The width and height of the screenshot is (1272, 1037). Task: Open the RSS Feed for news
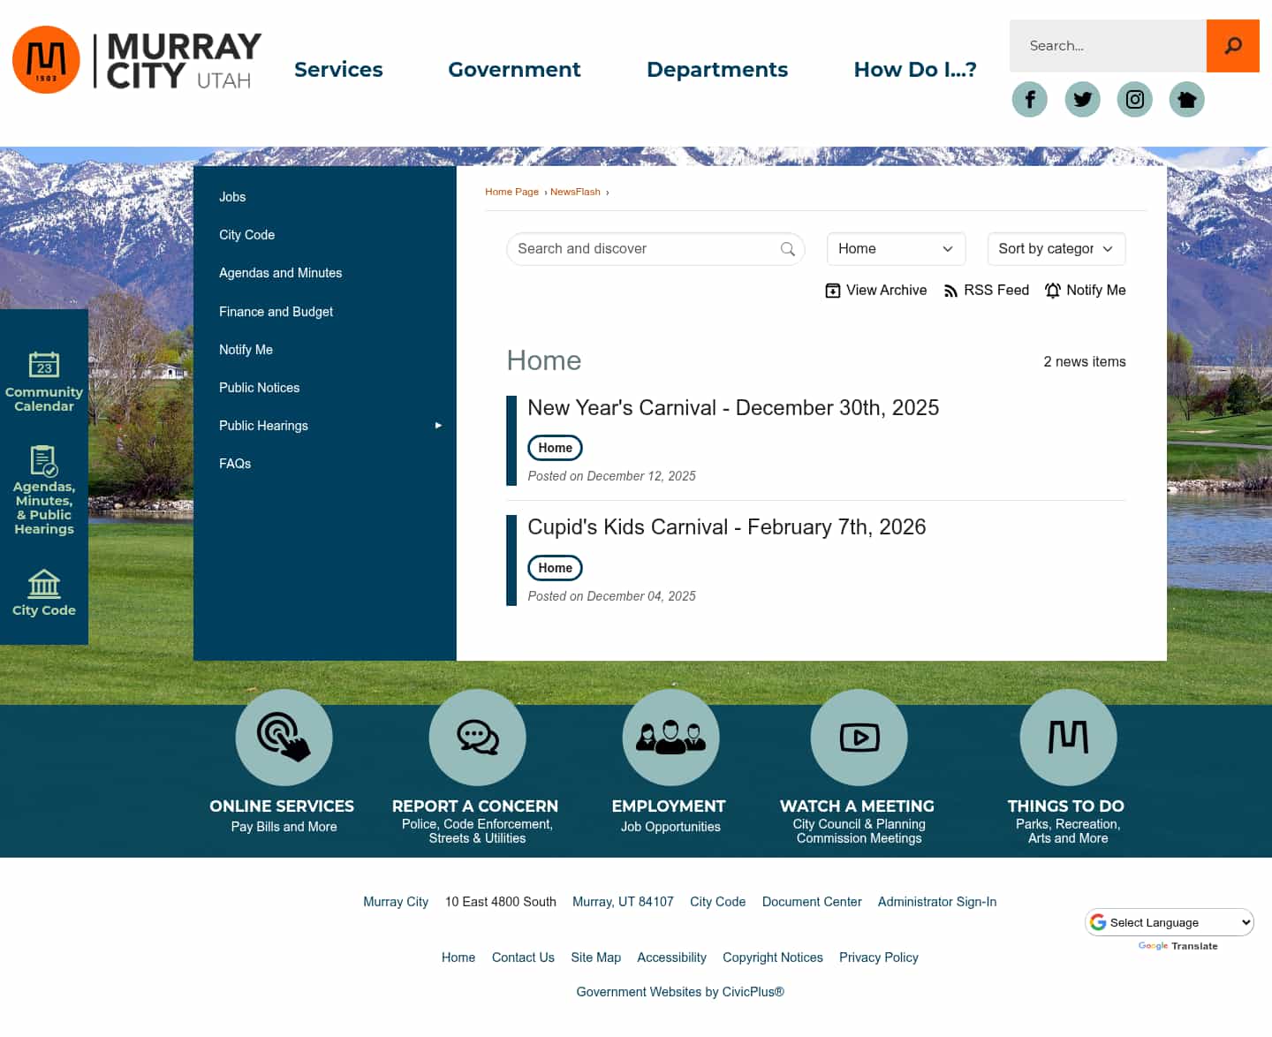pyautogui.click(x=986, y=290)
